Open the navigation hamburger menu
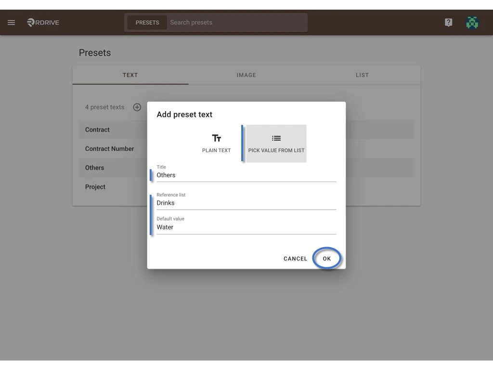This screenshot has width=493, height=370. [x=11, y=22]
